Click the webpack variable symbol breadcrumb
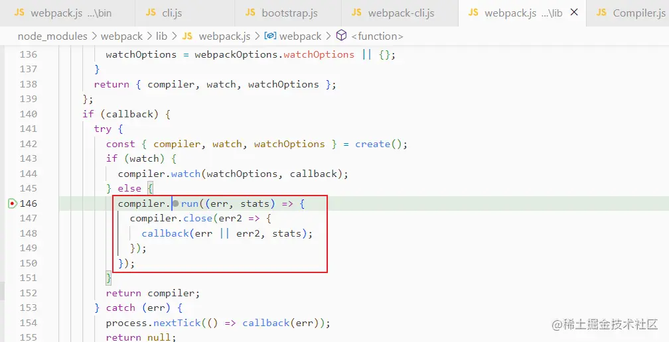Viewport: 669px width, 342px height. [x=301, y=36]
